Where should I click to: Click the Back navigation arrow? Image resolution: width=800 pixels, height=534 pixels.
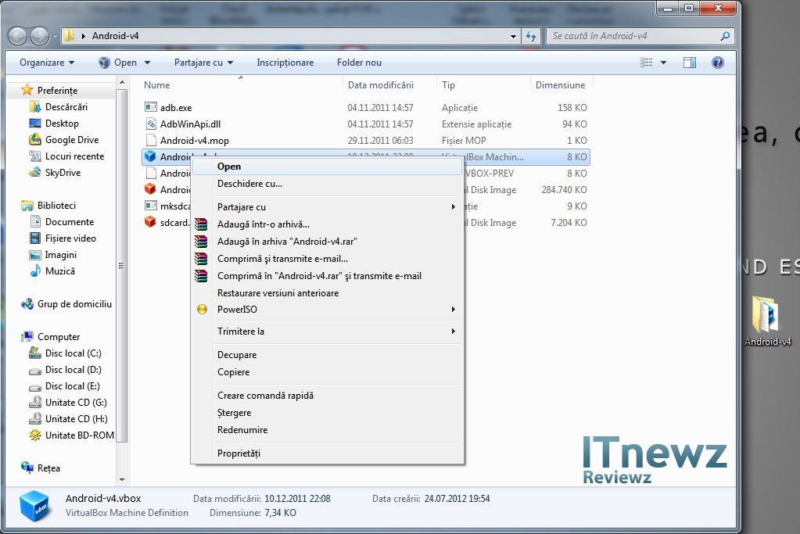[18, 36]
